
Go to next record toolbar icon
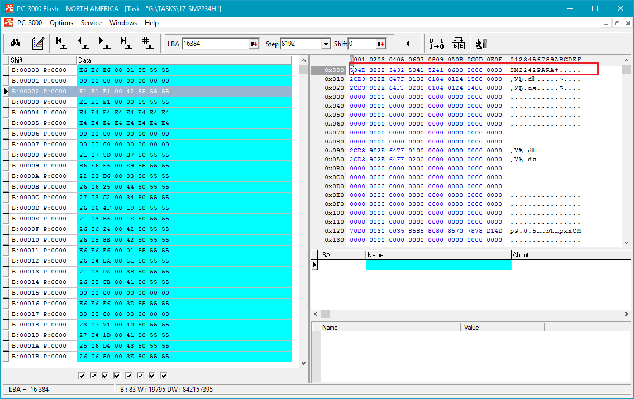coord(104,43)
